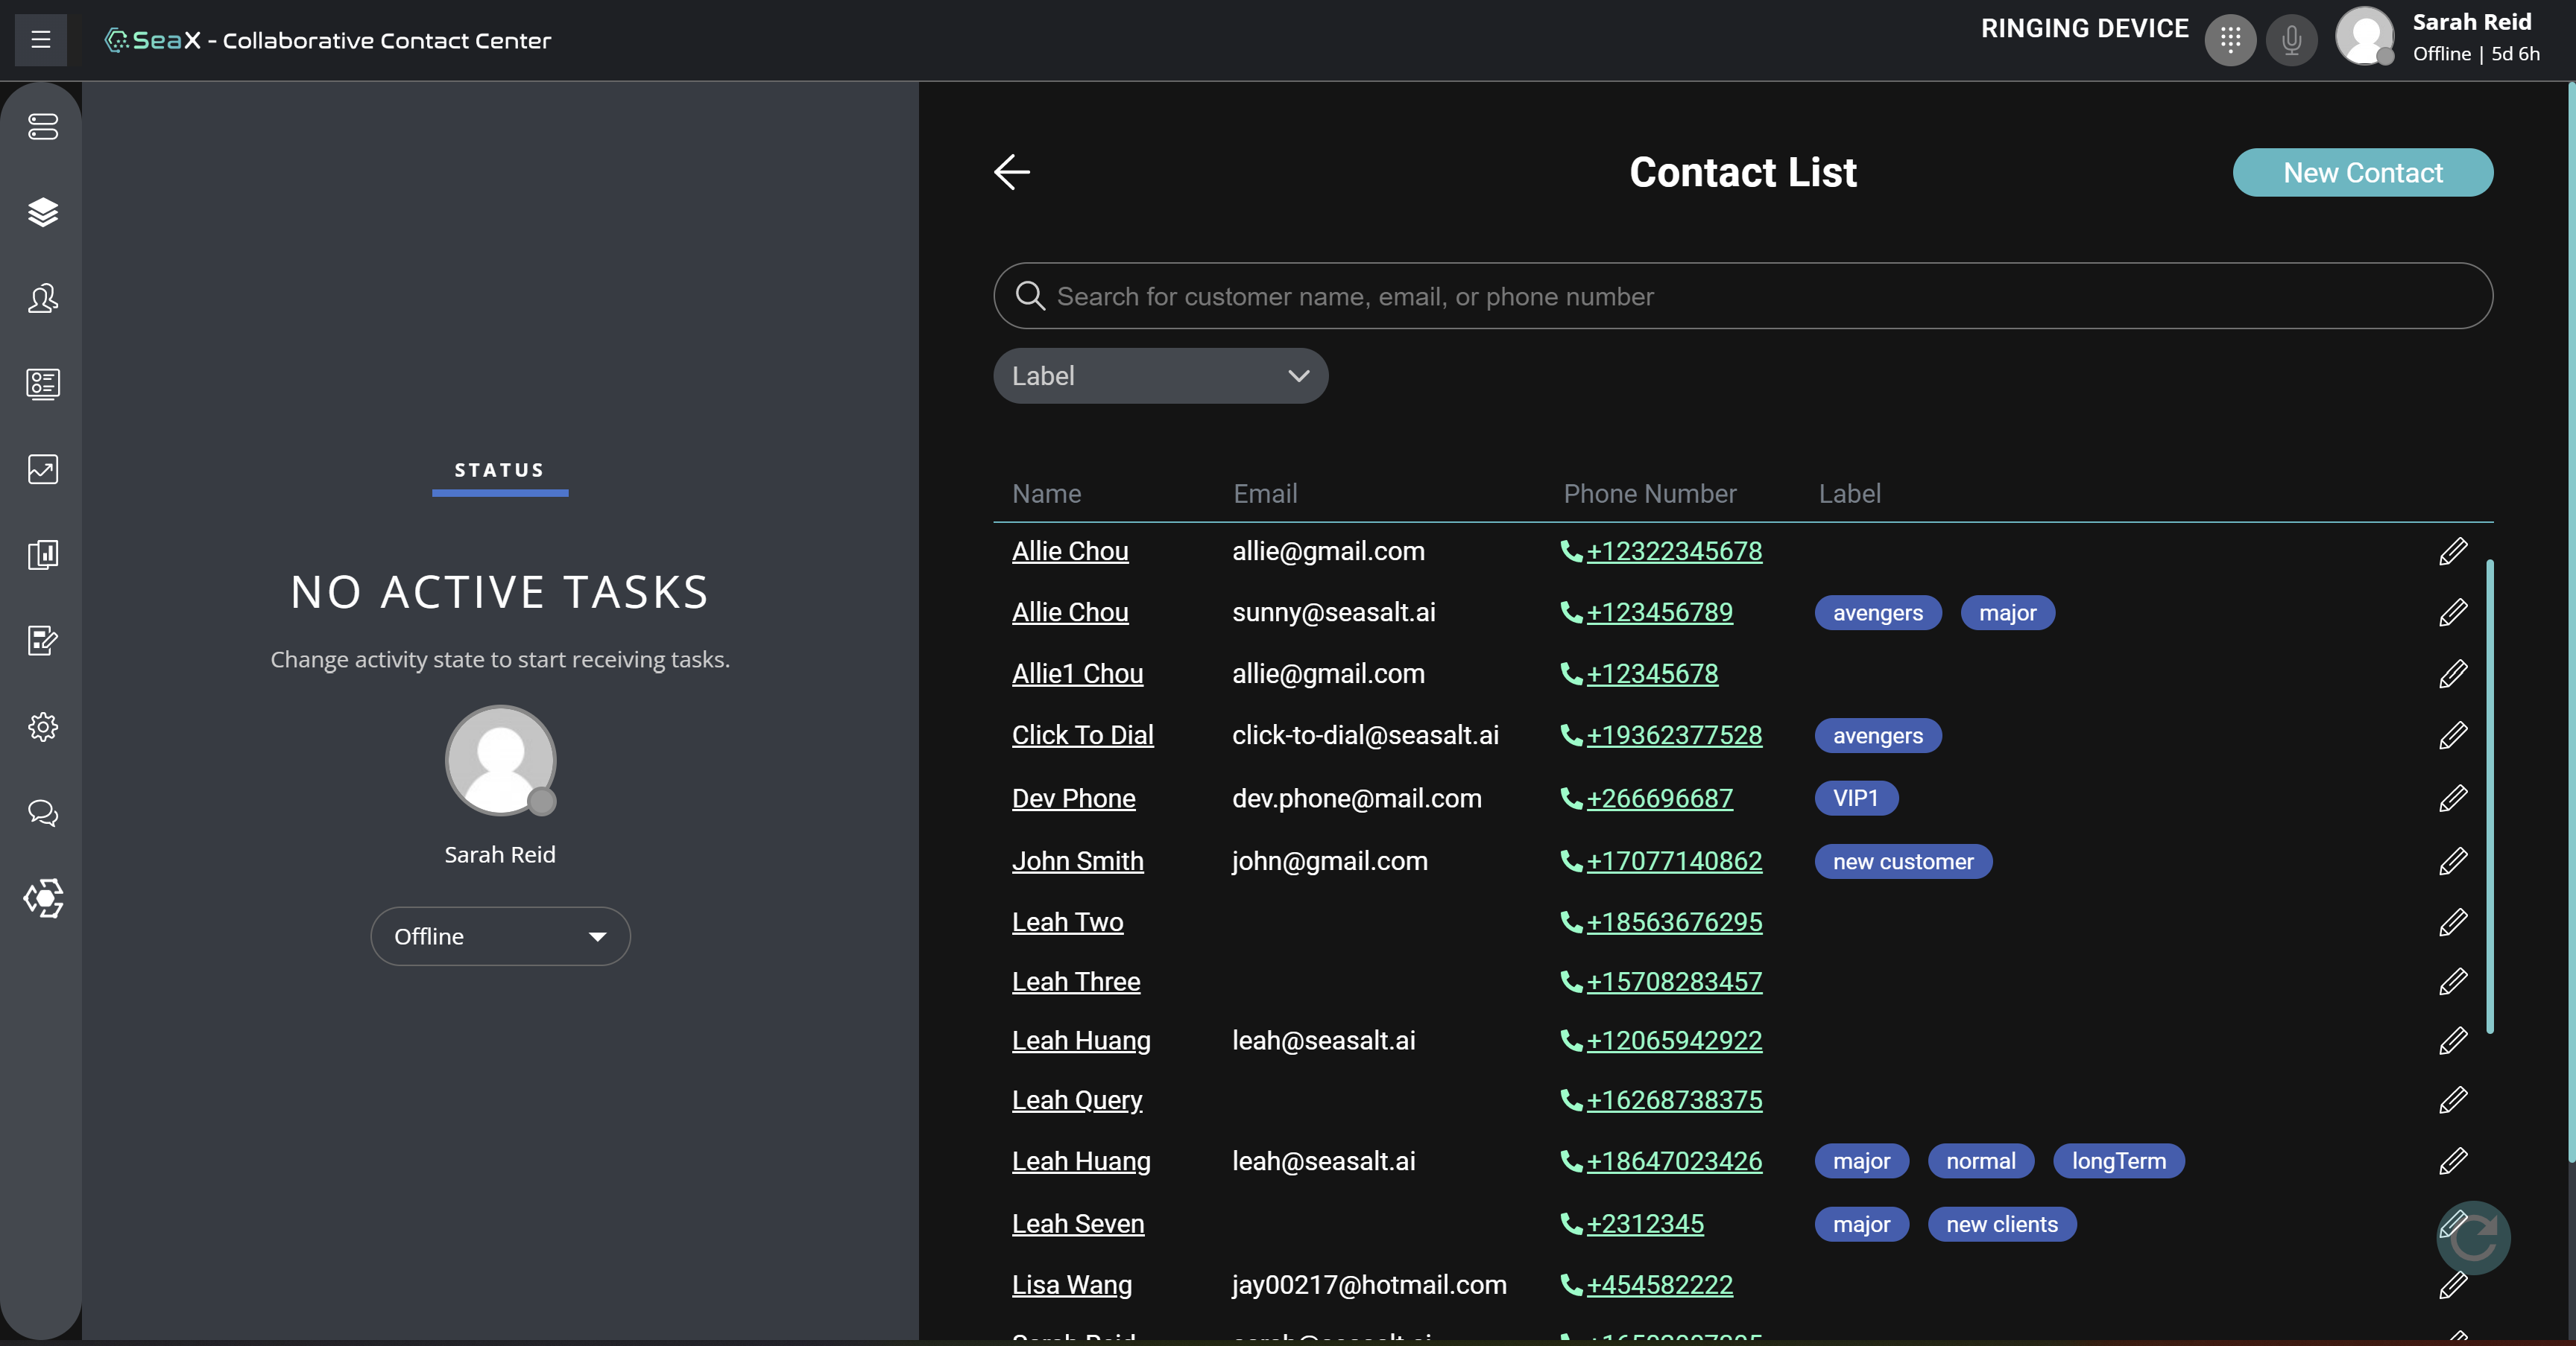Select the Queues layers icon in the sidebar
The width and height of the screenshot is (2576, 1346).
pos(42,213)
